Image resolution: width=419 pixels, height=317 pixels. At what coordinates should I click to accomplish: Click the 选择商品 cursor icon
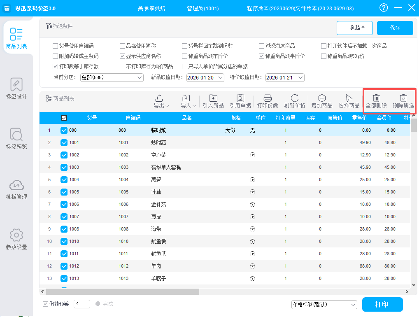[349, 98]
